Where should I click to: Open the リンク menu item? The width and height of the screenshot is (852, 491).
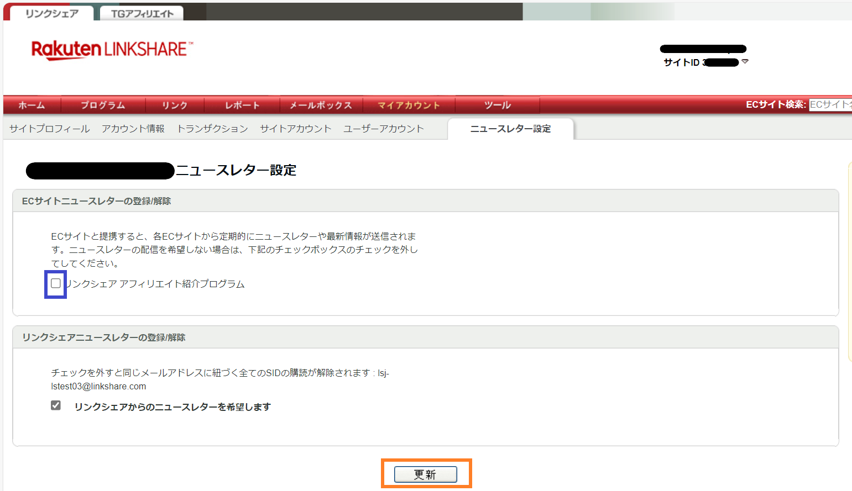tap(175, 105)
